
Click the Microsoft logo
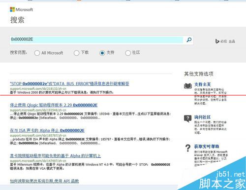pos(21,9)
